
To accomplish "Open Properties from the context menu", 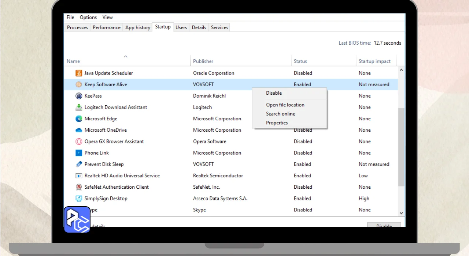I will (x=277, y=123).
